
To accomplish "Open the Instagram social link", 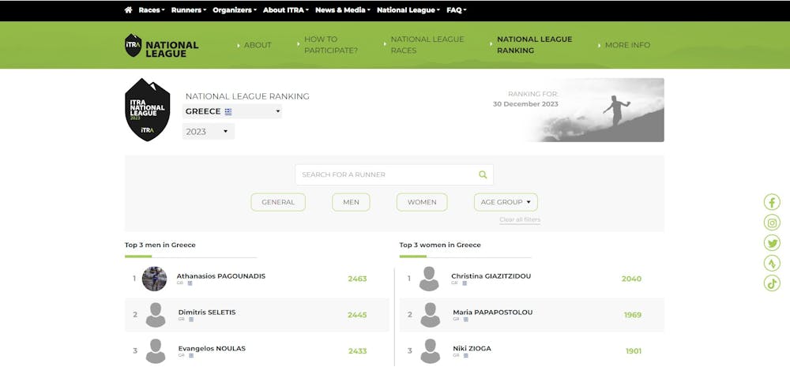I will coord(772,223).
